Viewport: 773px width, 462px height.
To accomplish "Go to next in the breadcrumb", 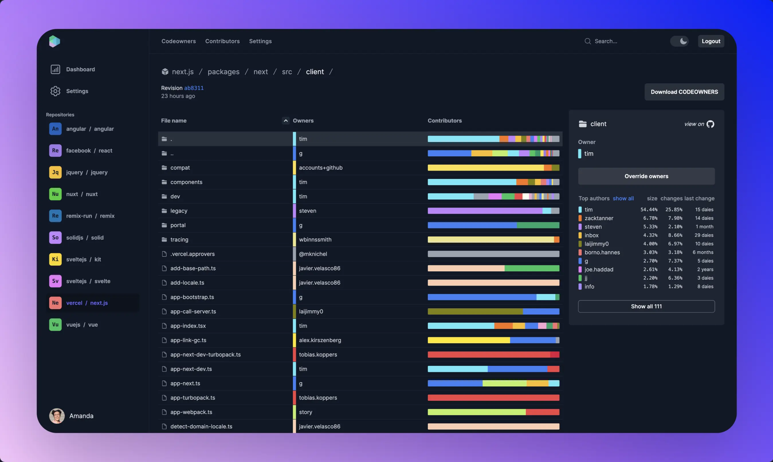I will tap(260, 72).
